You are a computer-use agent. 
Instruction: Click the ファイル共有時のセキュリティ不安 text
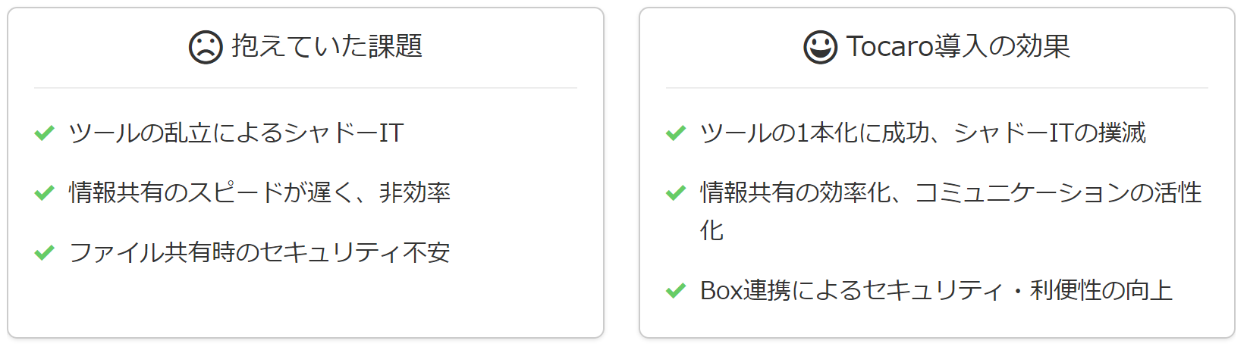[x=259, y=252]
